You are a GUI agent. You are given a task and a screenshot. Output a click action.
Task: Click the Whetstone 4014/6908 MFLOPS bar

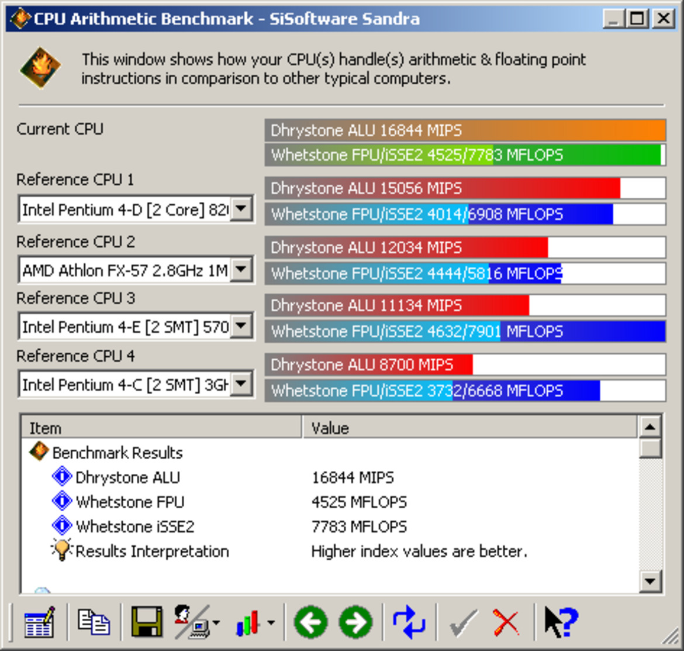[465, 214]
